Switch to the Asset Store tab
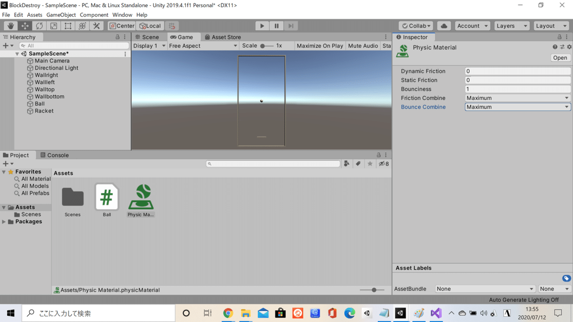This screenshot has width=573, height=322. [223, 37]
